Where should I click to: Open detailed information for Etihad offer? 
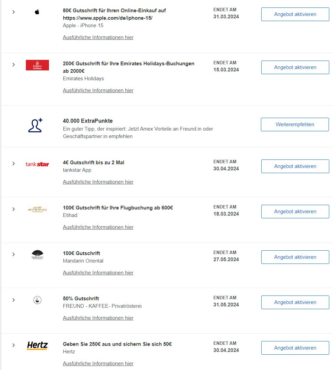coord(98,227)
